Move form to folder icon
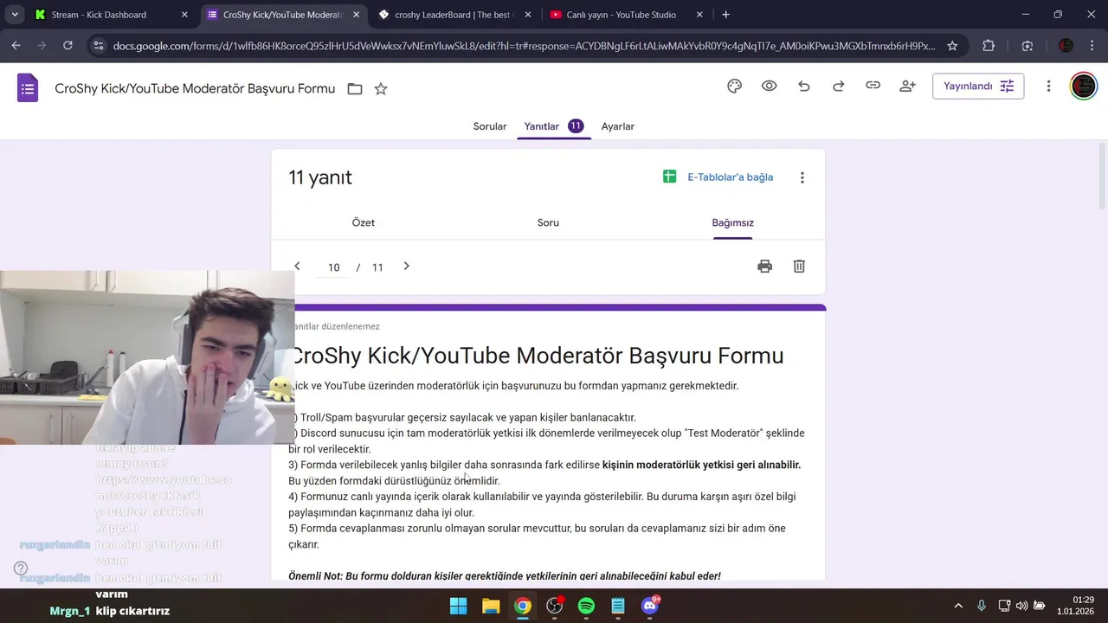1108x623 pixels. [355, 88]
